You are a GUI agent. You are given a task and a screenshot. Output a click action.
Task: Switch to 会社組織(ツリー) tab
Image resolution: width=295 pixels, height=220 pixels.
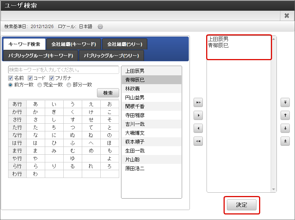124,44
